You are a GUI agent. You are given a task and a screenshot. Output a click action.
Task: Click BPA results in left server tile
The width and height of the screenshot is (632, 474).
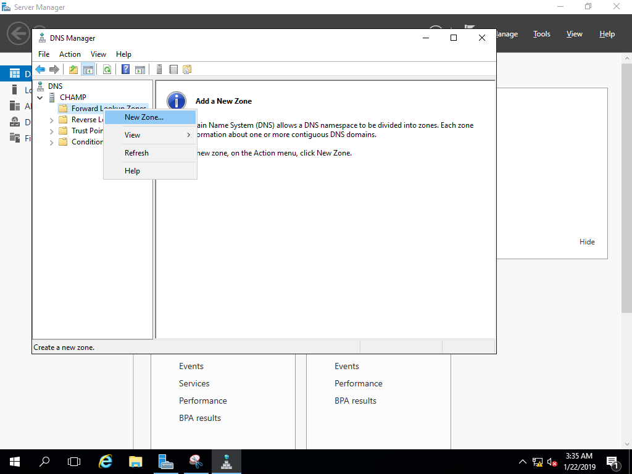[x=199, y=418]
